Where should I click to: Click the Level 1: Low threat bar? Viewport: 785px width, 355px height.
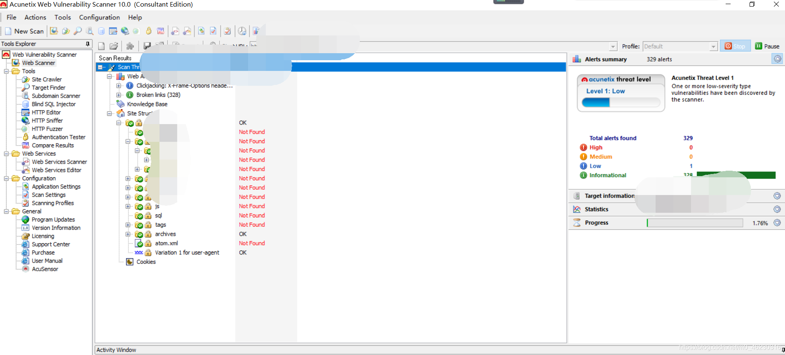(x=621, y=103)
